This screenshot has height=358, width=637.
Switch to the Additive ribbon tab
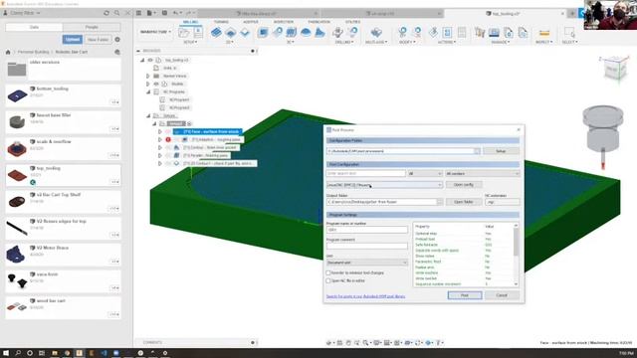pyautogui.click(x=251, y=22)
